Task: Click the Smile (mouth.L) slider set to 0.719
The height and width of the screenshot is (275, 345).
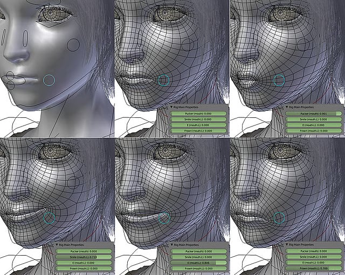Action: tap(84, 257)
